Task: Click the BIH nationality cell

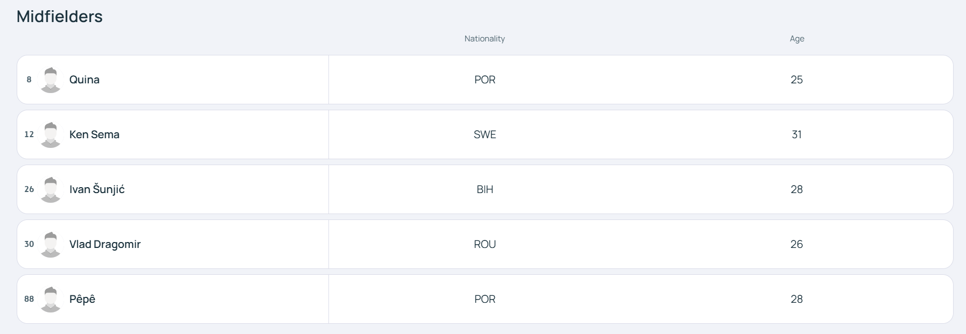Action: coord(485,189)
